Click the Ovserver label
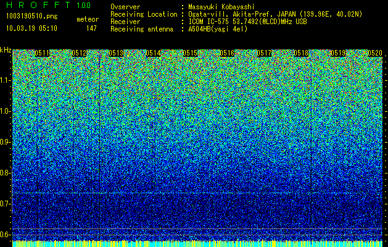The width and height of the screenshot is (388, 247). click(125, 7)
